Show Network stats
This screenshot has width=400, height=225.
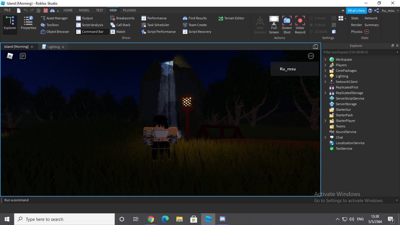[371, 18]
